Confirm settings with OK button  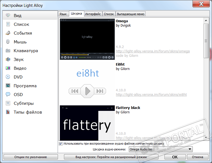[x=175, y=157]
